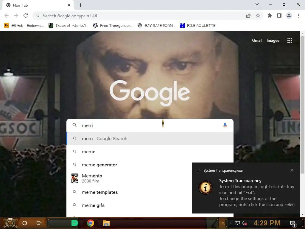305x229 pixels.
Task: Go back with the browser back arrow
Action: 7,16
